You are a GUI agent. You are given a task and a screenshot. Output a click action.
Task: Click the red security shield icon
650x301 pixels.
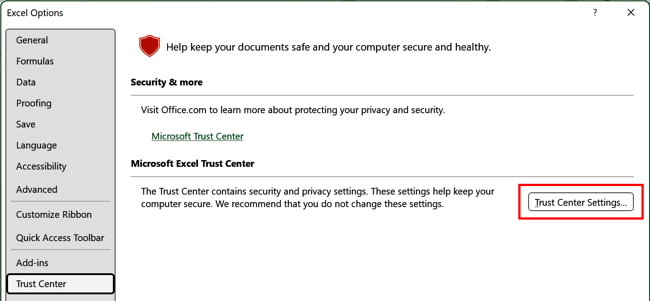149,45
